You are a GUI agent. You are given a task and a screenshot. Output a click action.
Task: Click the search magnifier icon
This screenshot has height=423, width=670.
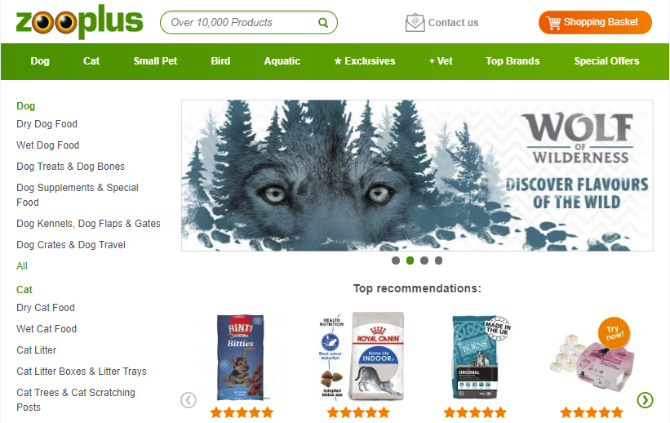tap(323, 23)
